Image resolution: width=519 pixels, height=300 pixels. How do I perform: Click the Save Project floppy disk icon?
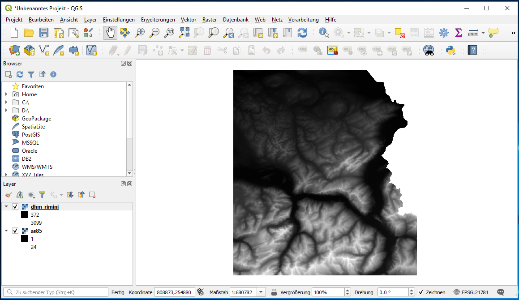(x=43, y=33)
